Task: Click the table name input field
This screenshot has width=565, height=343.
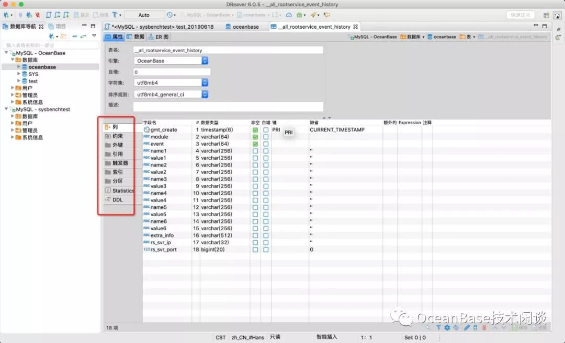Action: [x=228, y=50]
